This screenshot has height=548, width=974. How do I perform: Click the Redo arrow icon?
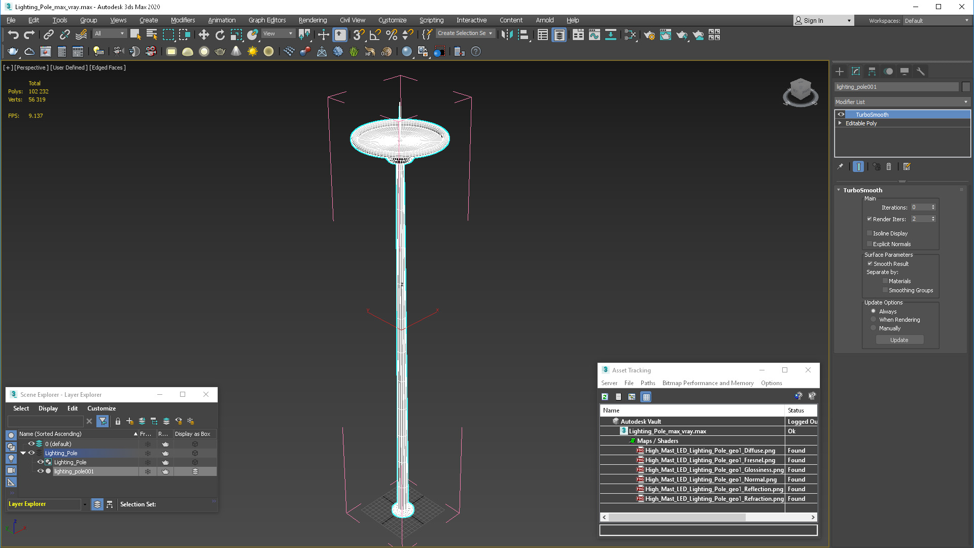29,35
